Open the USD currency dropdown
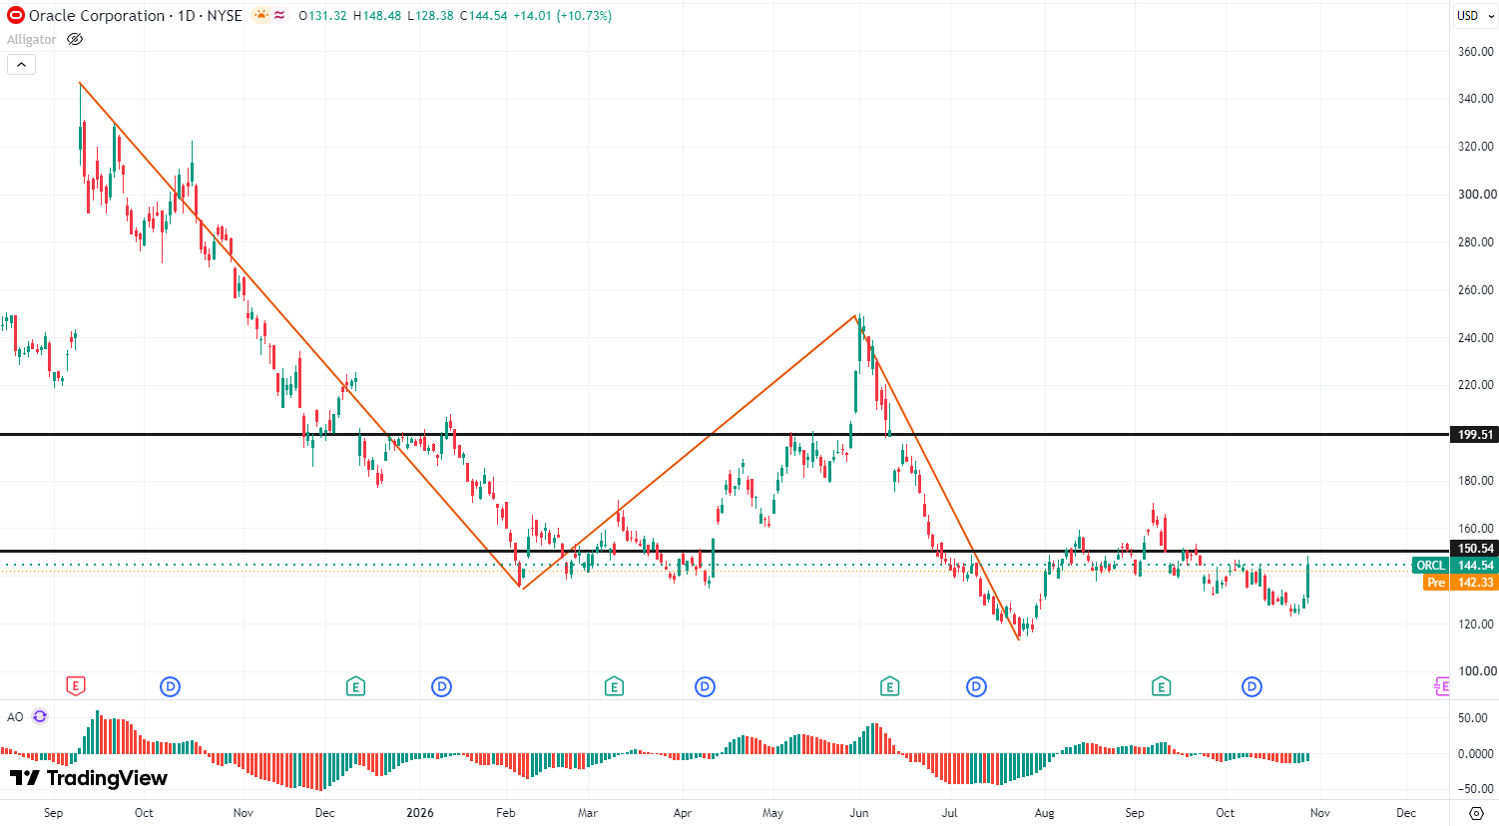 click(x=1474, y=15)
